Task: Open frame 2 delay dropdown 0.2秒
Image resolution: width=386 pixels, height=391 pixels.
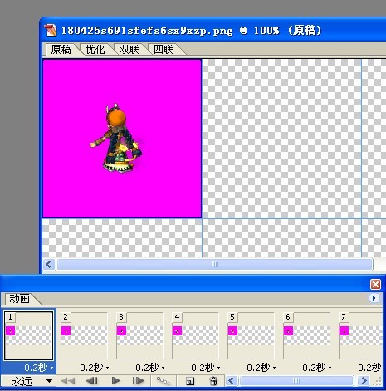Action: [x=95, y=368]
